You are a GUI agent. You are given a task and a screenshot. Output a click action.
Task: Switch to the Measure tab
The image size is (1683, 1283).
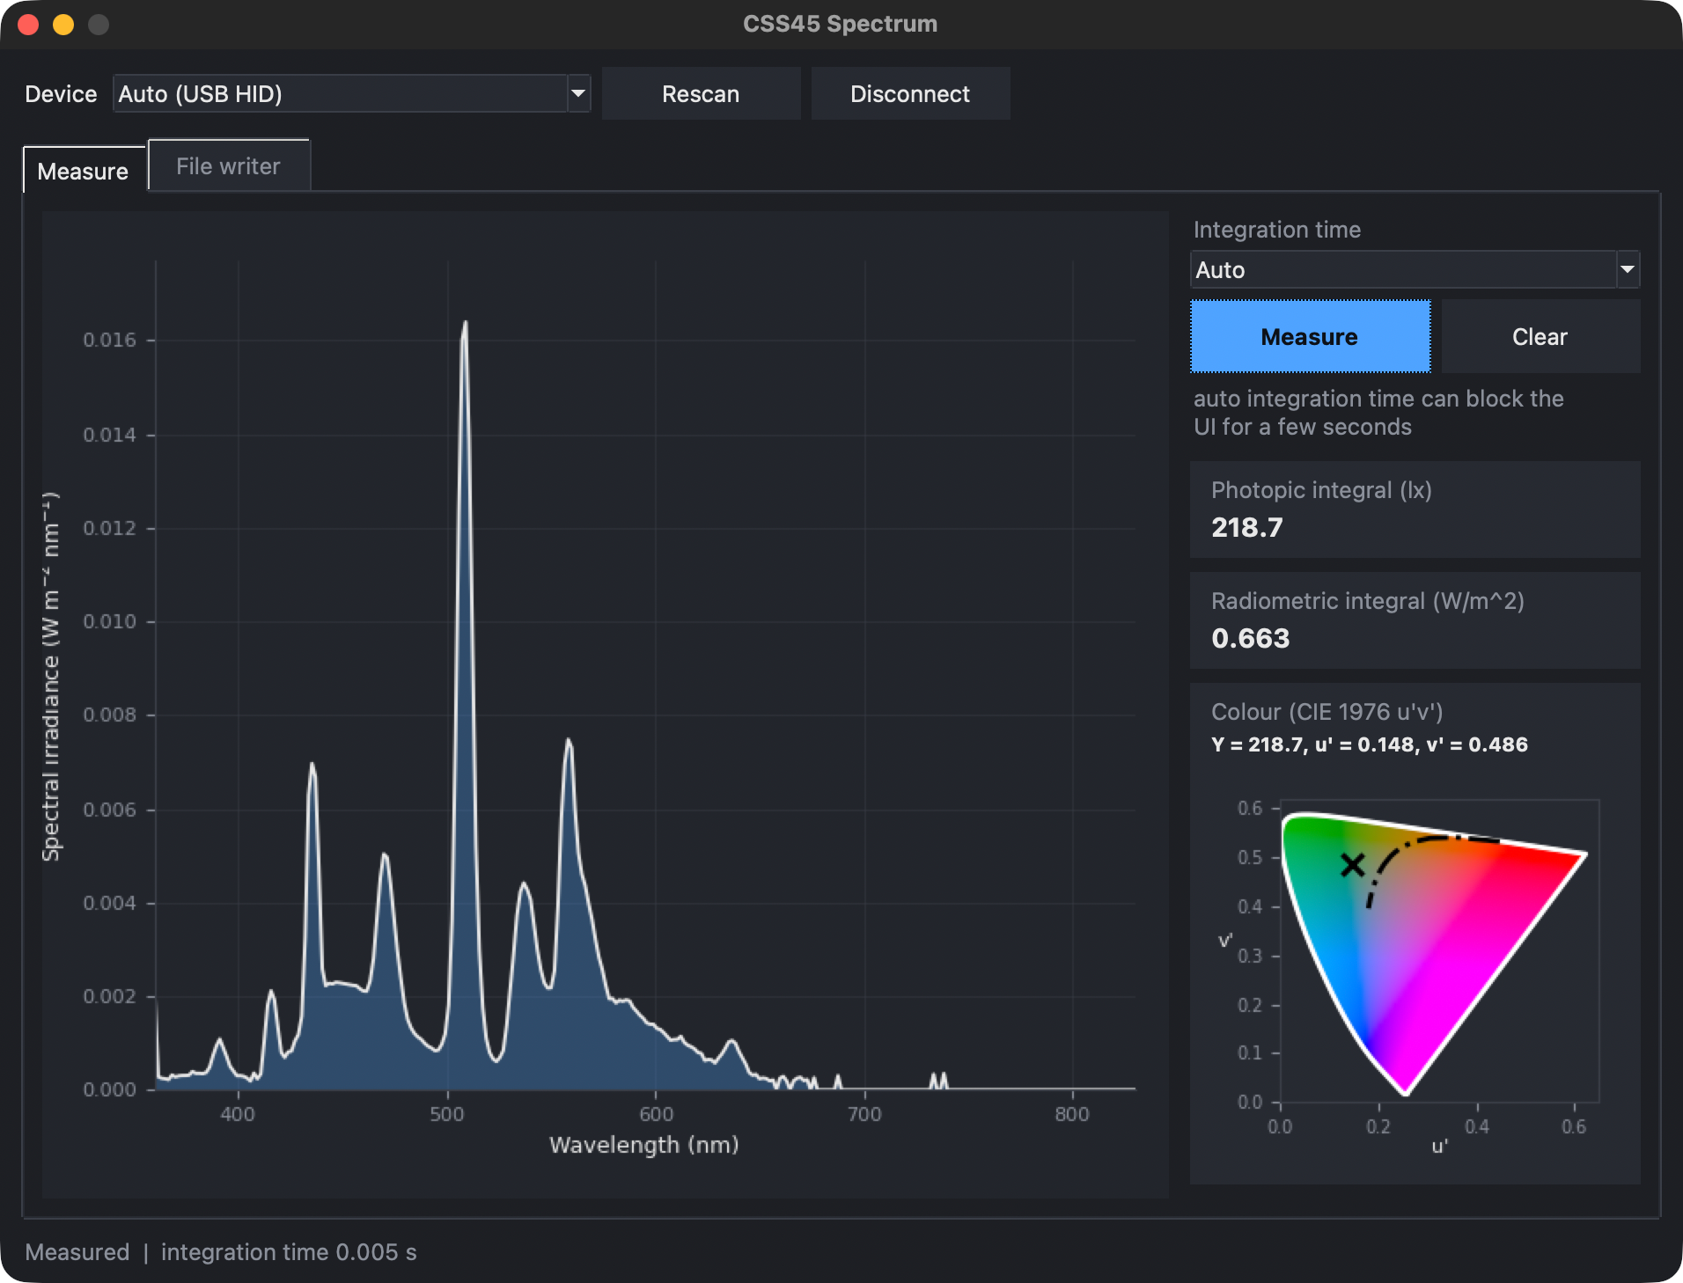point(84,170)
